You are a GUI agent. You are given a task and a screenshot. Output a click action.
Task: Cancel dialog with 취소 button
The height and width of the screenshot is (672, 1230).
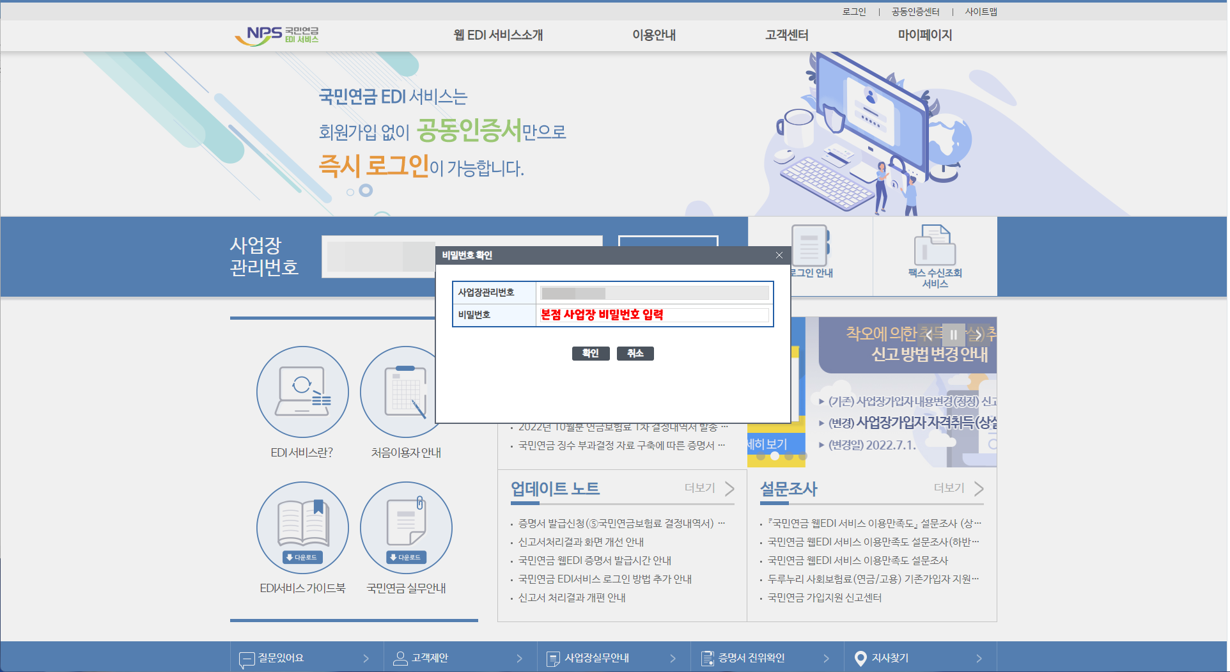coord(635,353)
